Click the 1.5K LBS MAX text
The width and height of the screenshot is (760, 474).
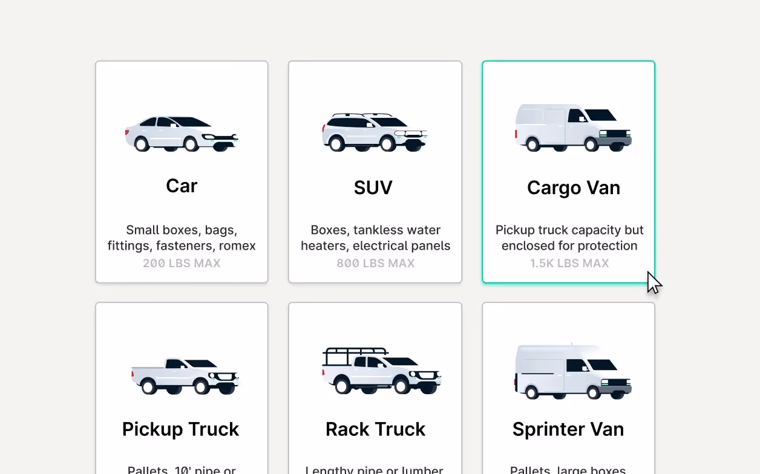point(569,263)
